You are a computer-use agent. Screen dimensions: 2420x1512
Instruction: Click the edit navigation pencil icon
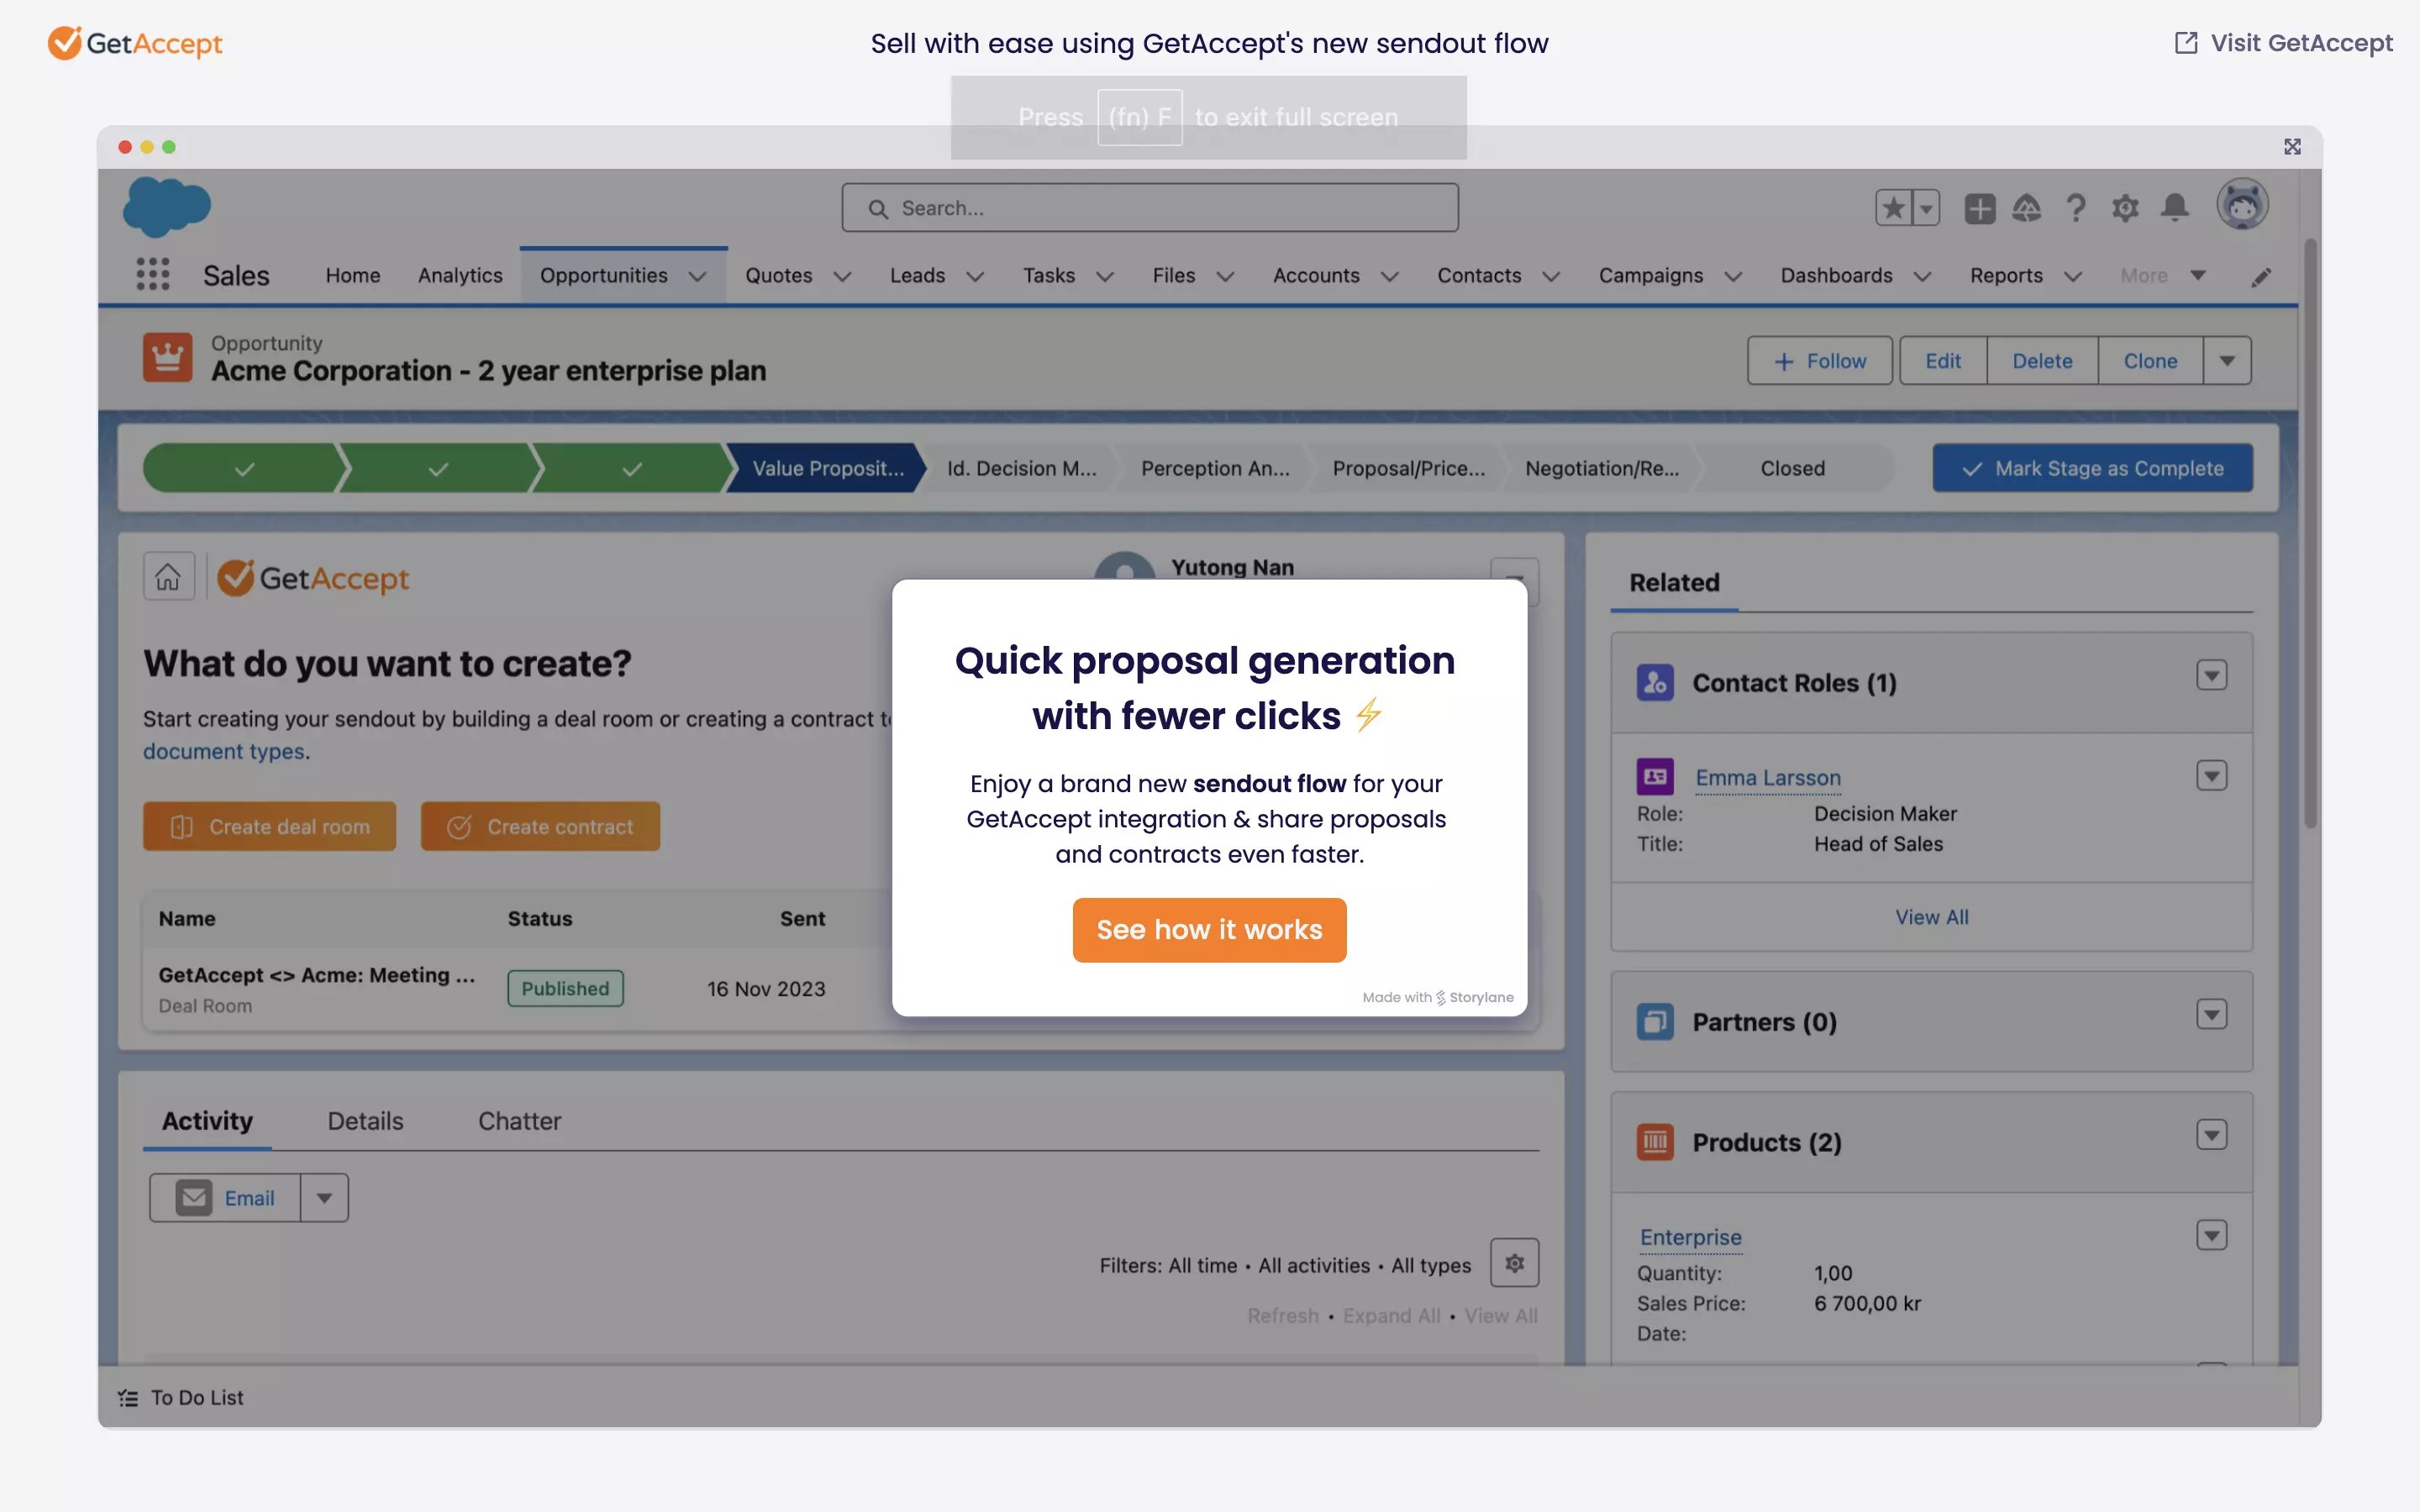click(2261, 277)
